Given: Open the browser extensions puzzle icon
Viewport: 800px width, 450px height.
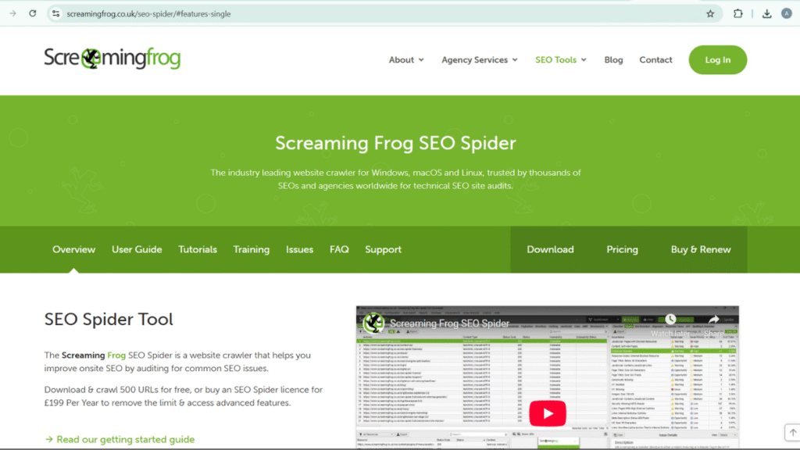Looking at the screenshot, I should (737, 13).
